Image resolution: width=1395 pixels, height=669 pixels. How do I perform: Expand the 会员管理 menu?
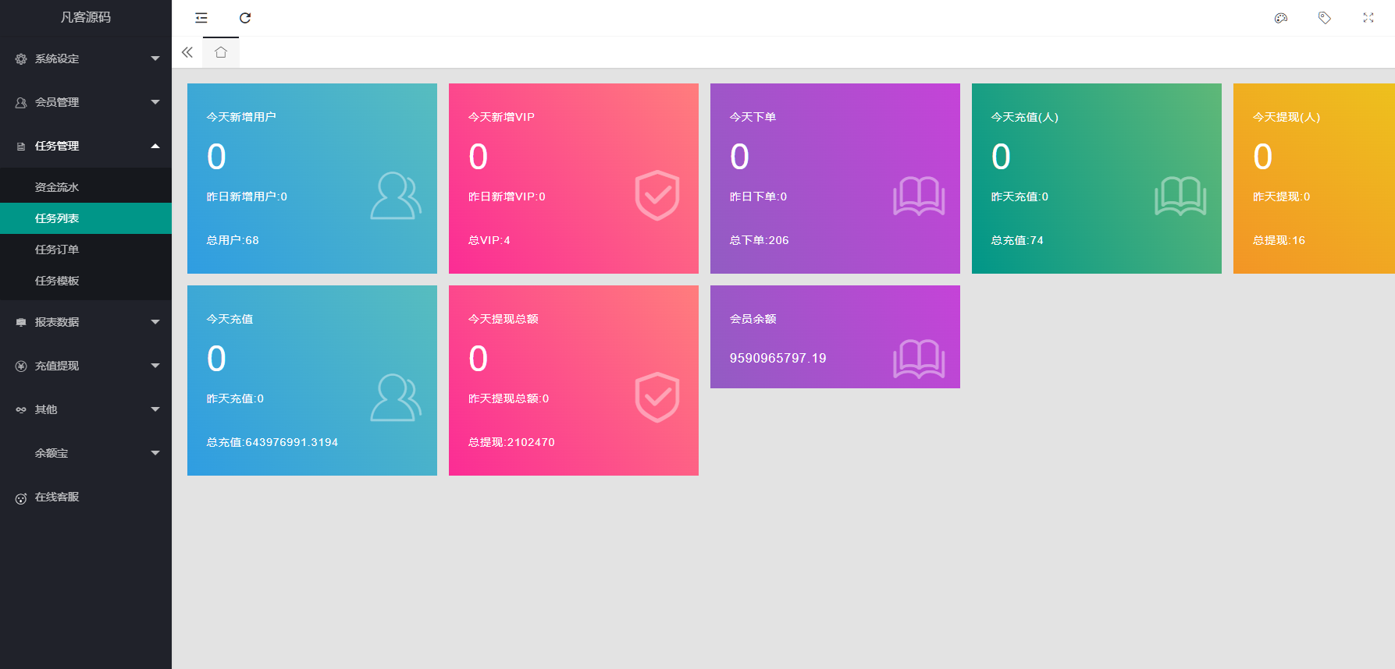point(86,102)
